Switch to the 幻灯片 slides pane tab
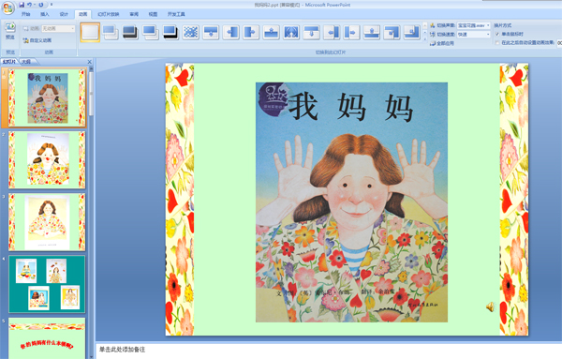The image size is (562, 359). tap(9, 62)
